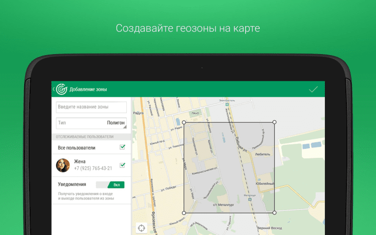Click the green radar app logo
Viewport: 376px width, 235px height.
(x=62, y=89)
